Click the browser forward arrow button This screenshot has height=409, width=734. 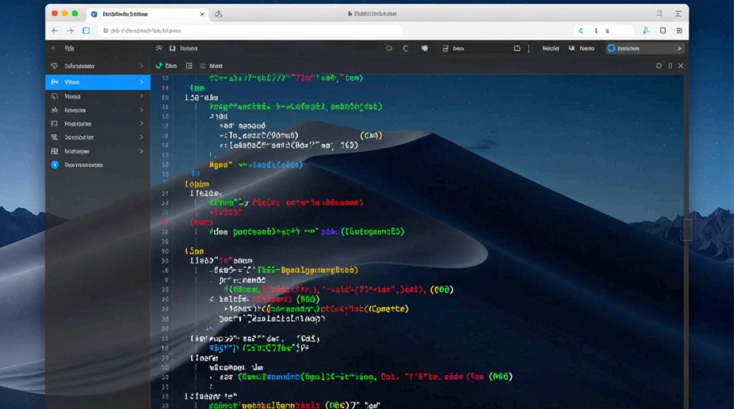[x=70, y=31]
